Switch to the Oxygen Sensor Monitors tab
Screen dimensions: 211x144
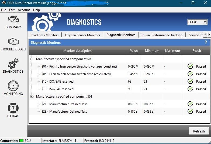(x=82, y=35)
